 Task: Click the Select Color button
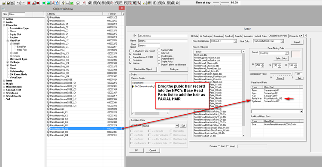pyautogui.click(x=281, y=58)
